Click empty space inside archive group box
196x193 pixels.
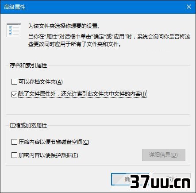pos(97,106)
